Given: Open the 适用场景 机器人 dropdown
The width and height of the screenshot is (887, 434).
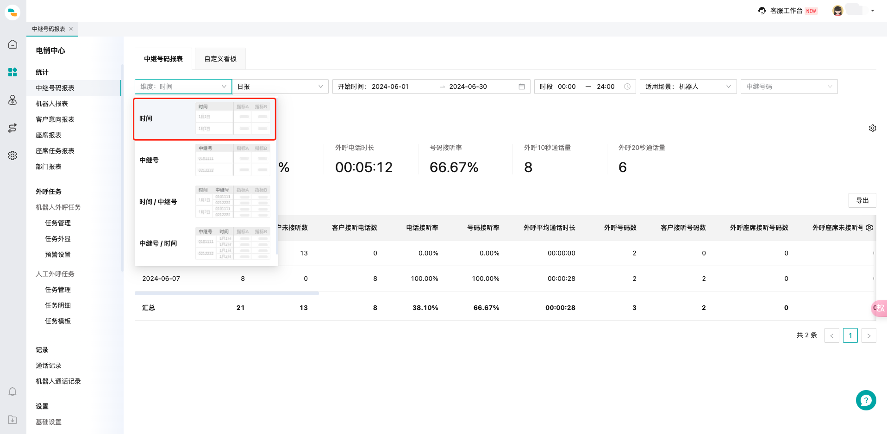Looking at the screenshot, I should [x=688, y=87].
